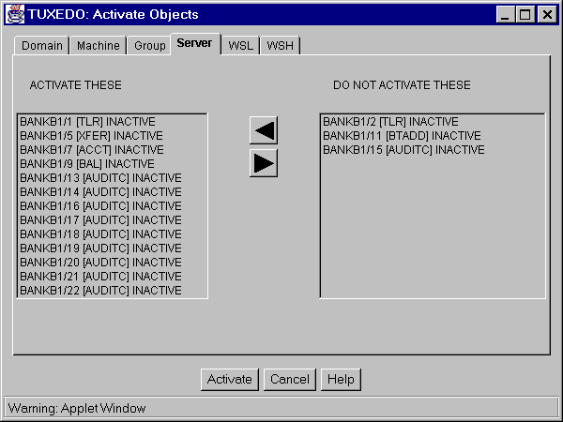Select BANKB1/20 [AUDITC] INACTIVE entry
Image resolution: width=563 pixels, height=422 pixels.
[x=112, y=263]
